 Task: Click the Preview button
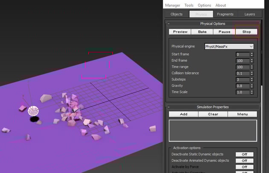(x=180, y=31)
